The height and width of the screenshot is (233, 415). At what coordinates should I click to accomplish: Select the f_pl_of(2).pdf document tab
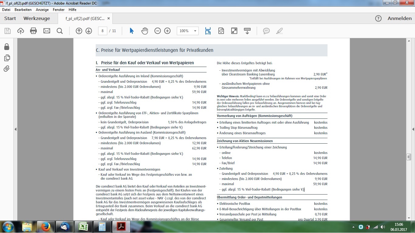coord(85,18)
